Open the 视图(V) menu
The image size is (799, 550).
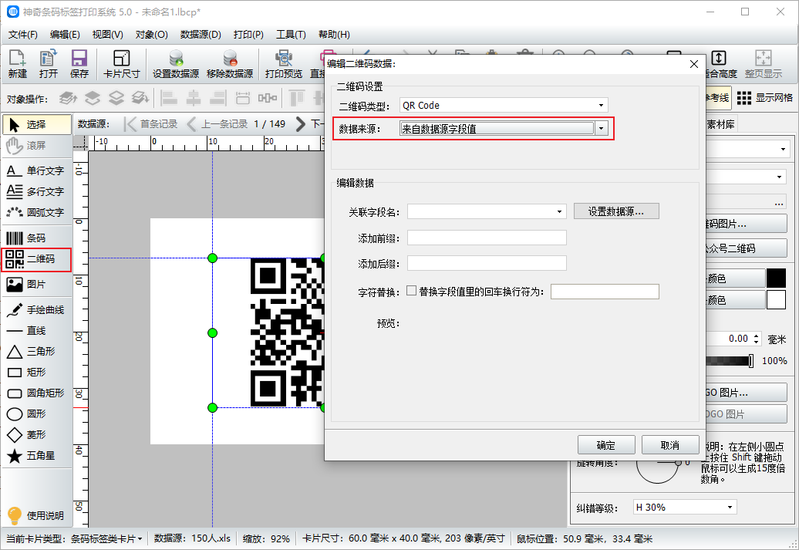pyautogui.click(x=107, y=35)
